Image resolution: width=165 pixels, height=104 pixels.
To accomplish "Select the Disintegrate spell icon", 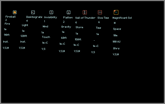I will [33, 12].
